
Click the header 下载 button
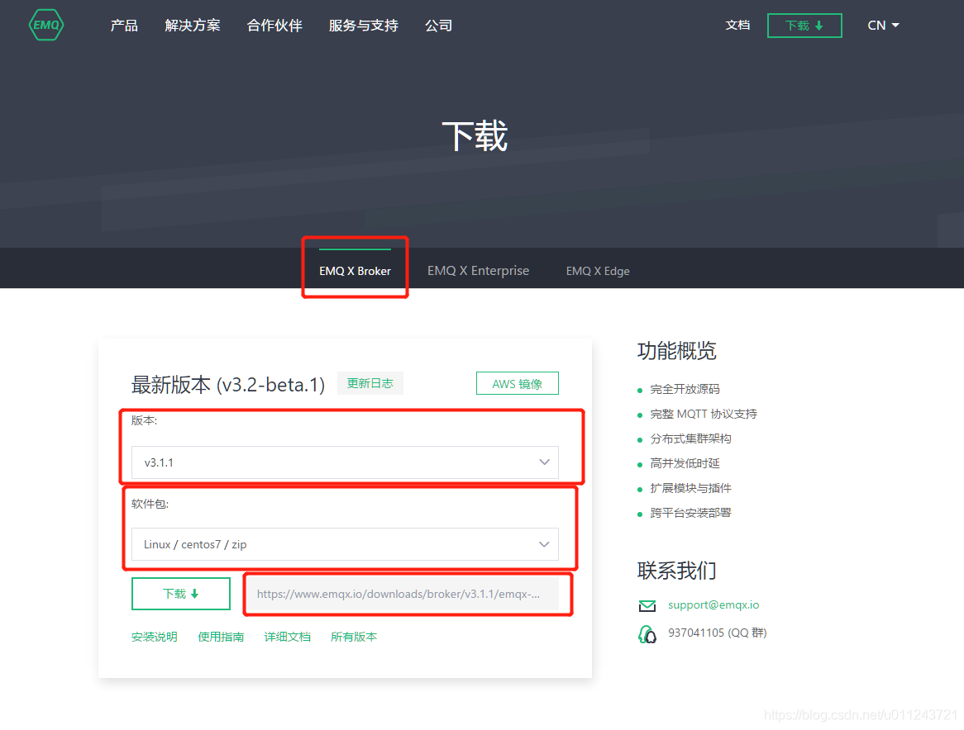804,25
